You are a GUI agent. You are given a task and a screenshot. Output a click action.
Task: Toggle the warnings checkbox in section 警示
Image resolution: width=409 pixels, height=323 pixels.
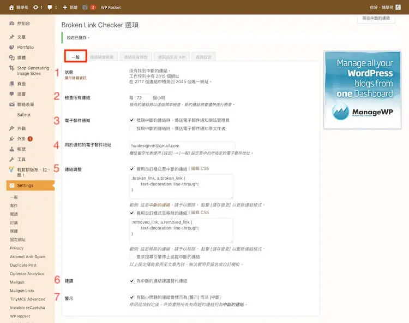click(132, 297)
